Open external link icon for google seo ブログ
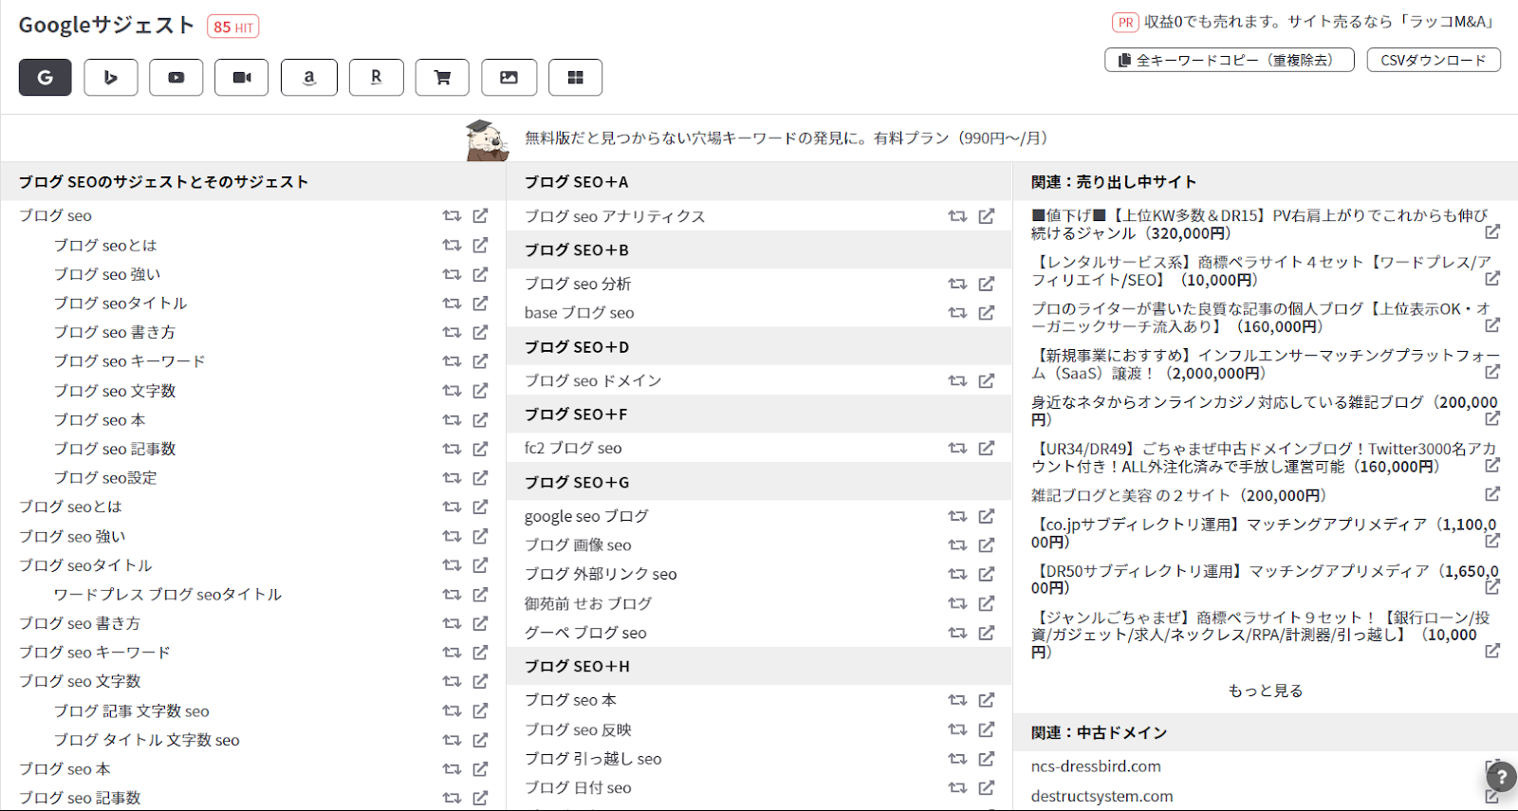The image size is (1518, 811). (x=987, y=516)
